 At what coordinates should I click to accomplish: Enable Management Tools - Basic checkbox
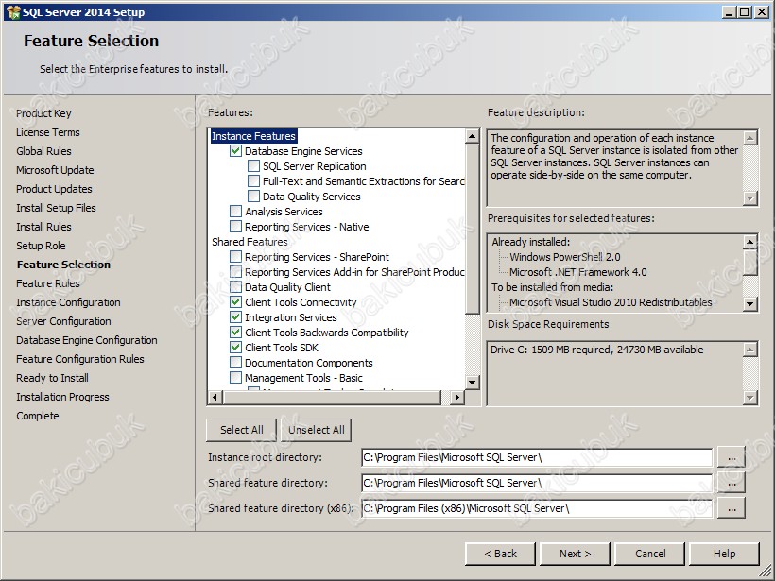[235, 378]
